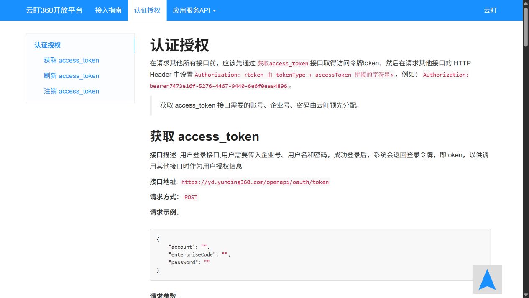Jump to 注销 access_token sidebar link
The image size is (529, 298).
point(72,91)
